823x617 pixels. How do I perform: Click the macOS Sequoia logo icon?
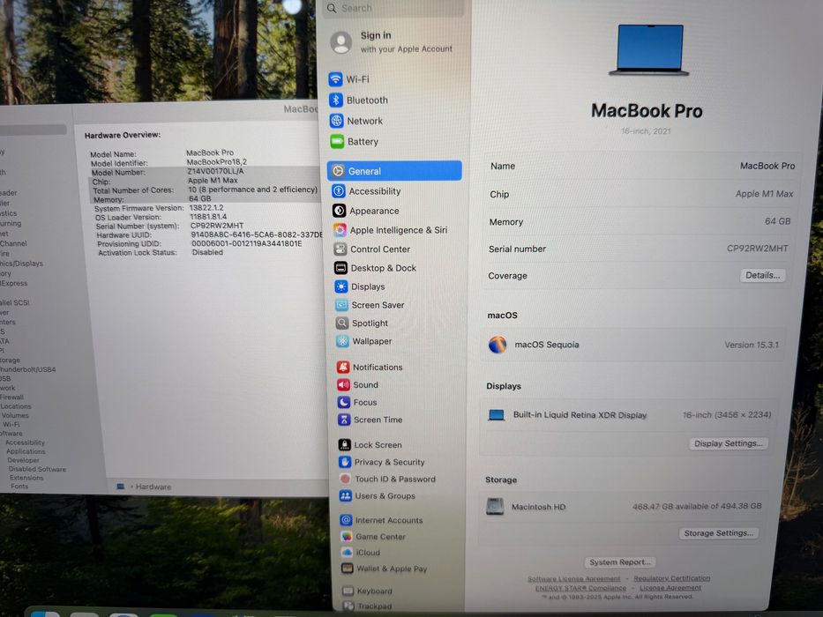(498, 345)
